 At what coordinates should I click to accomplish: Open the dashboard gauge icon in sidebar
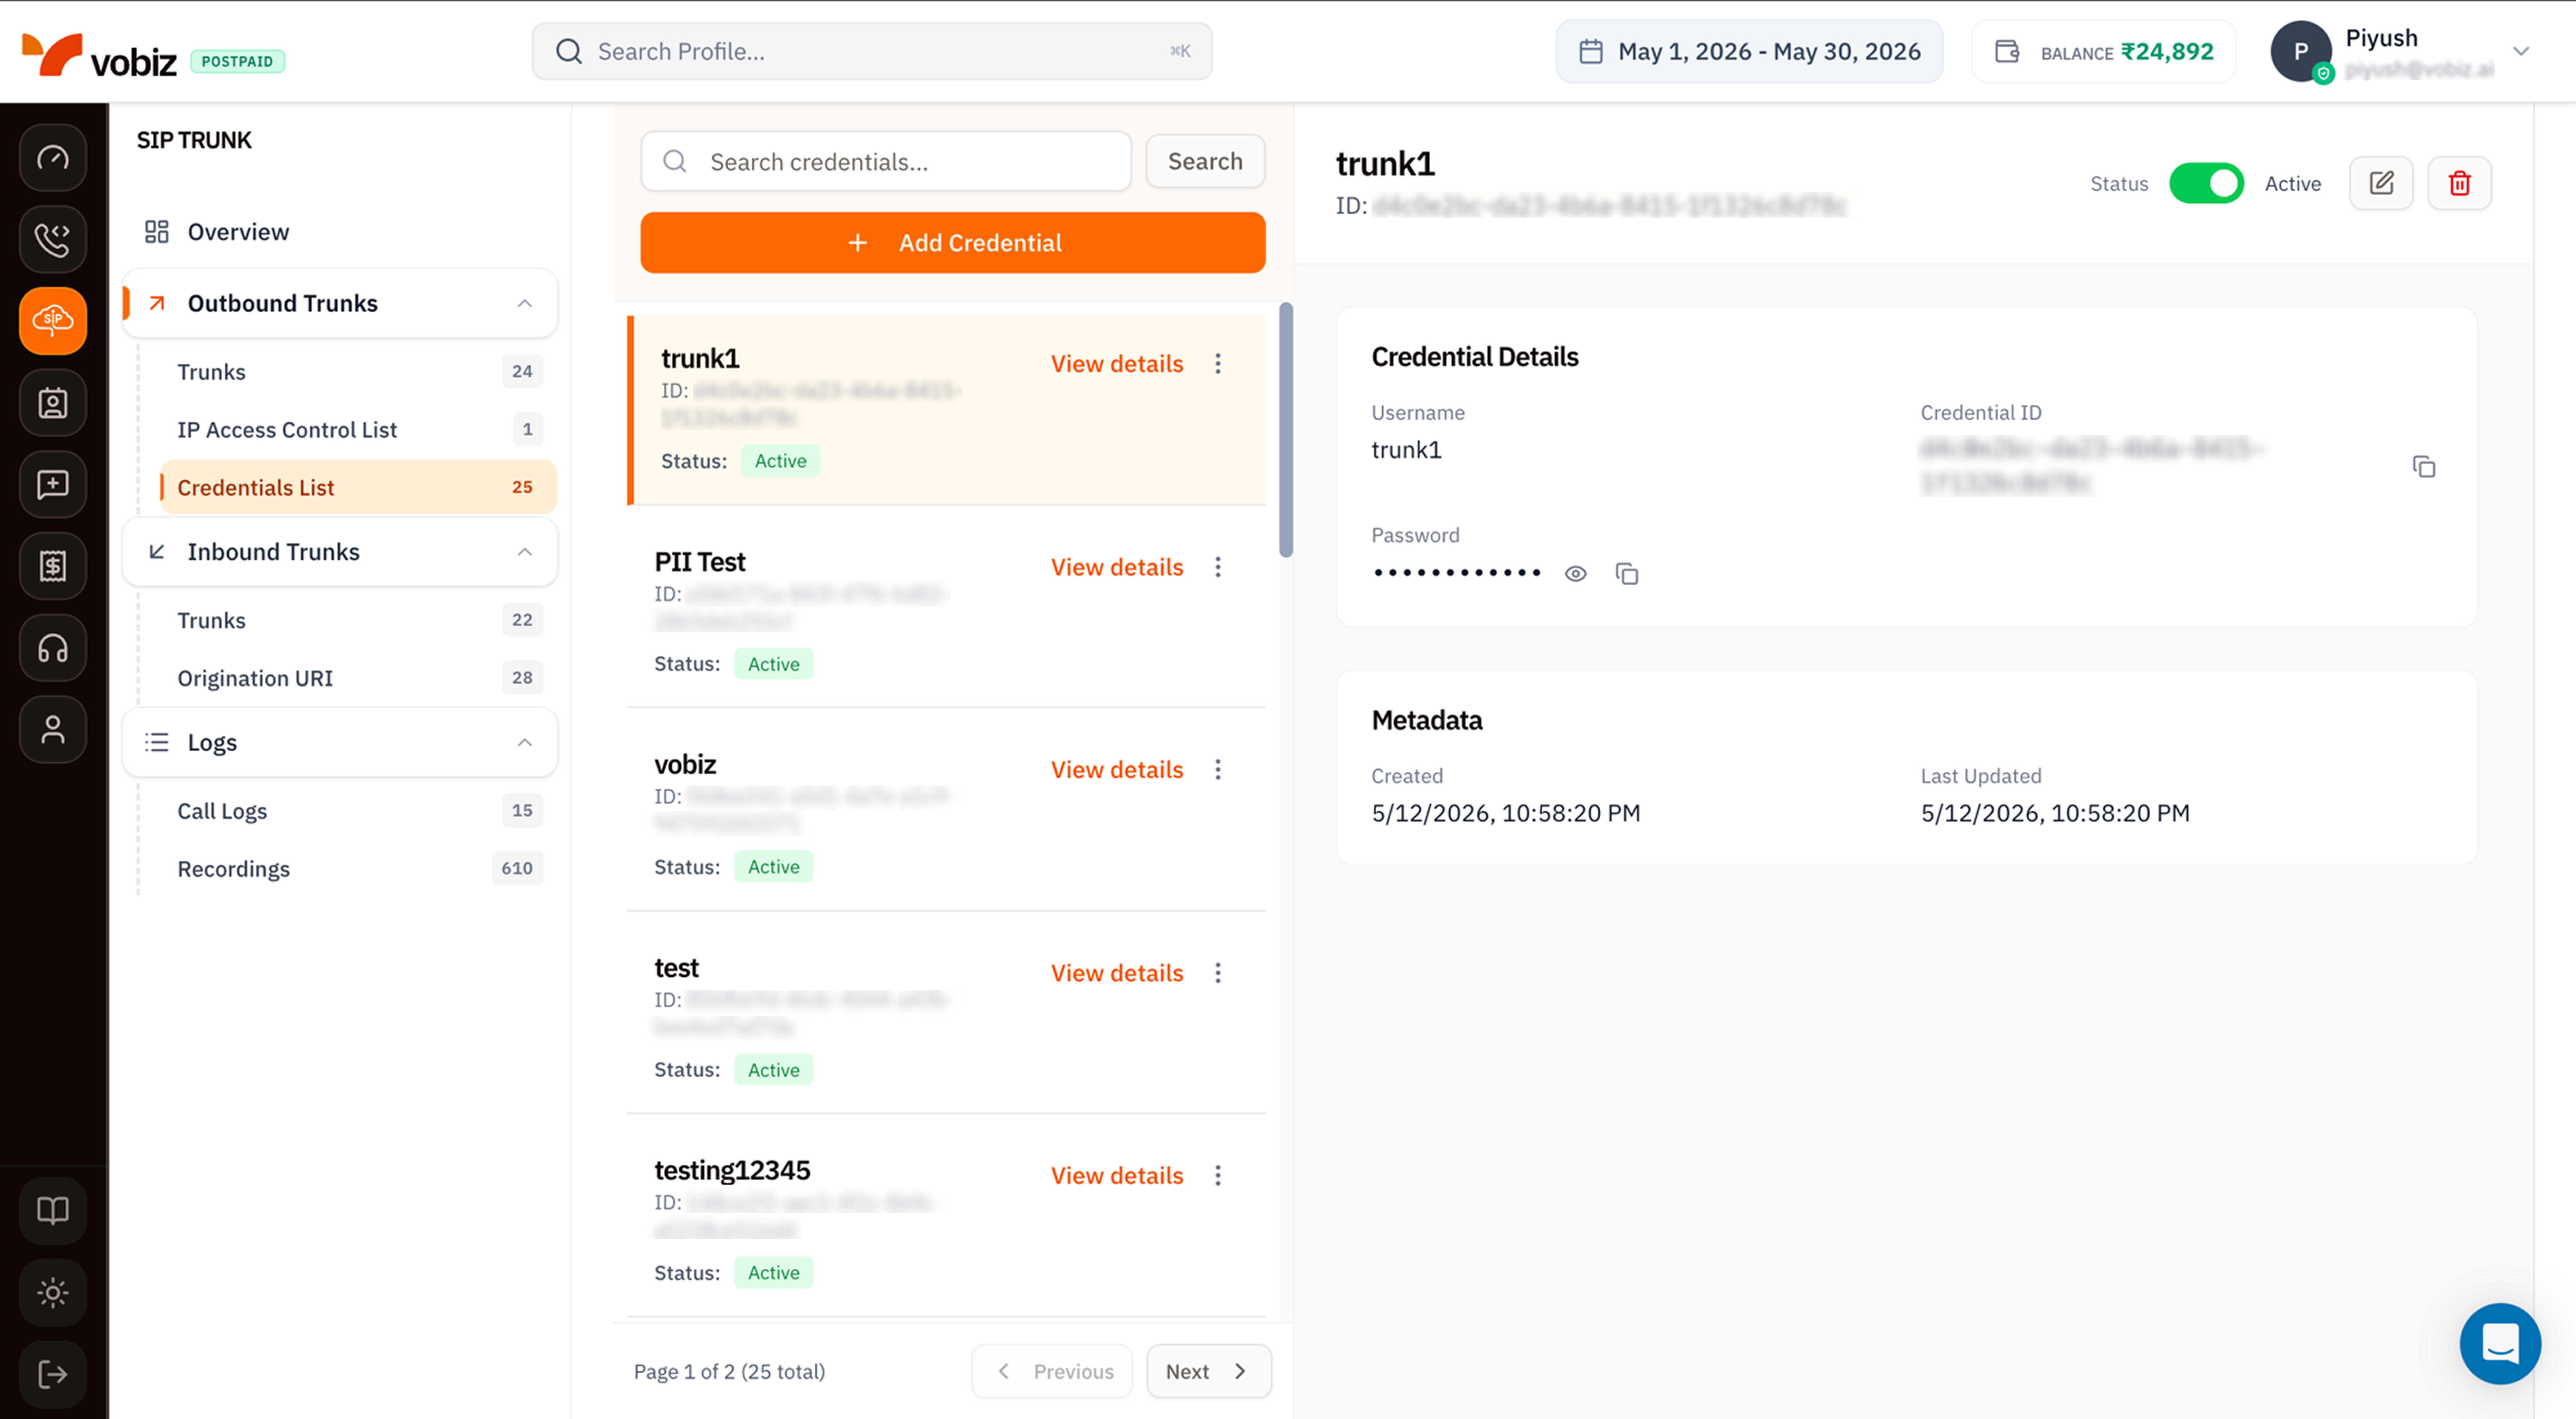pyautogui.click(x=53, y=158)
